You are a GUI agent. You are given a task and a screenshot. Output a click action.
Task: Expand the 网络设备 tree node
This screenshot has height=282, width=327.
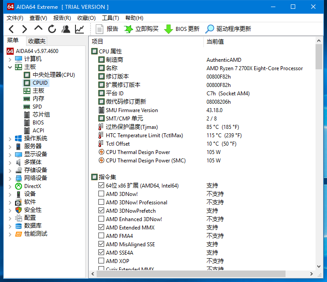pyautogui.click(x=10, y=178)
